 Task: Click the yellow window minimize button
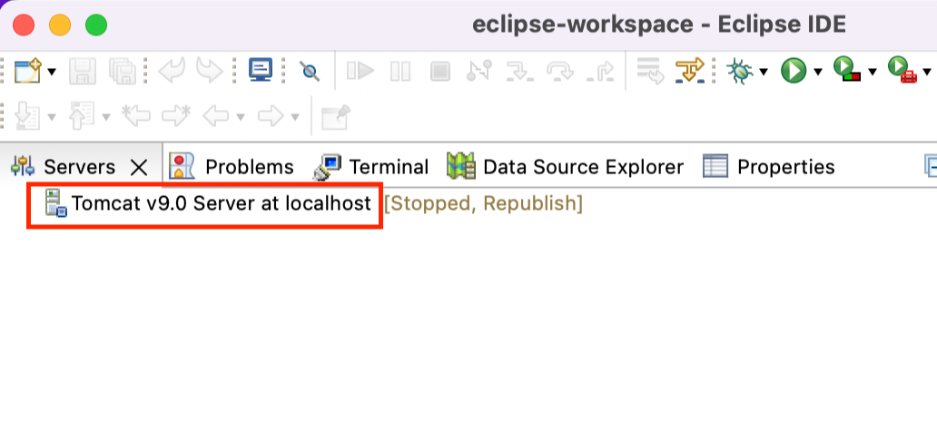pyautogui.click(x=60, y=25)
